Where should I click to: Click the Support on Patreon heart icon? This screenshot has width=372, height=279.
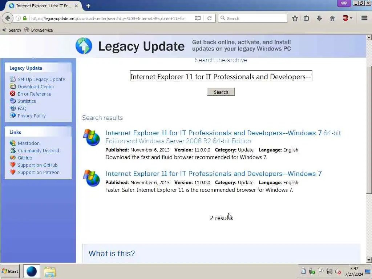click(13, 172)
